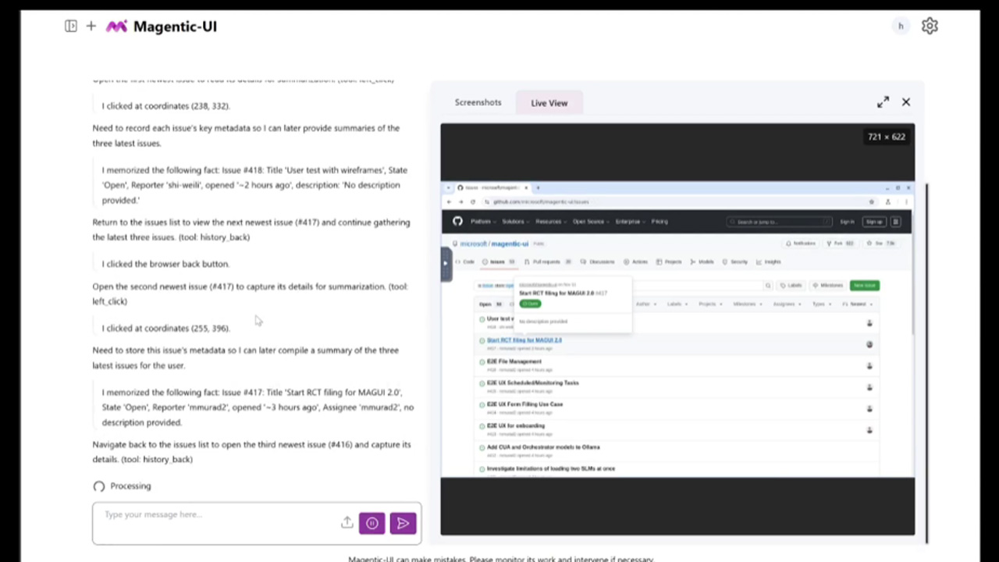Open the Newest sort dropdown
The height and width of the screenshot is (562, 999).
(858, 304)
